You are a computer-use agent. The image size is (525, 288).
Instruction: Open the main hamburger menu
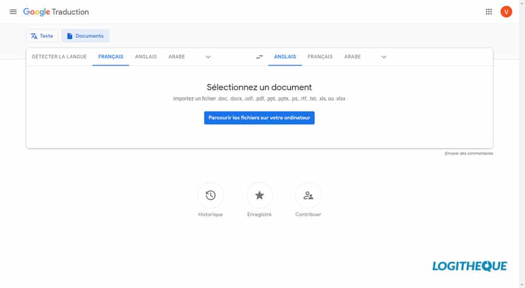[x=13, y=12]
